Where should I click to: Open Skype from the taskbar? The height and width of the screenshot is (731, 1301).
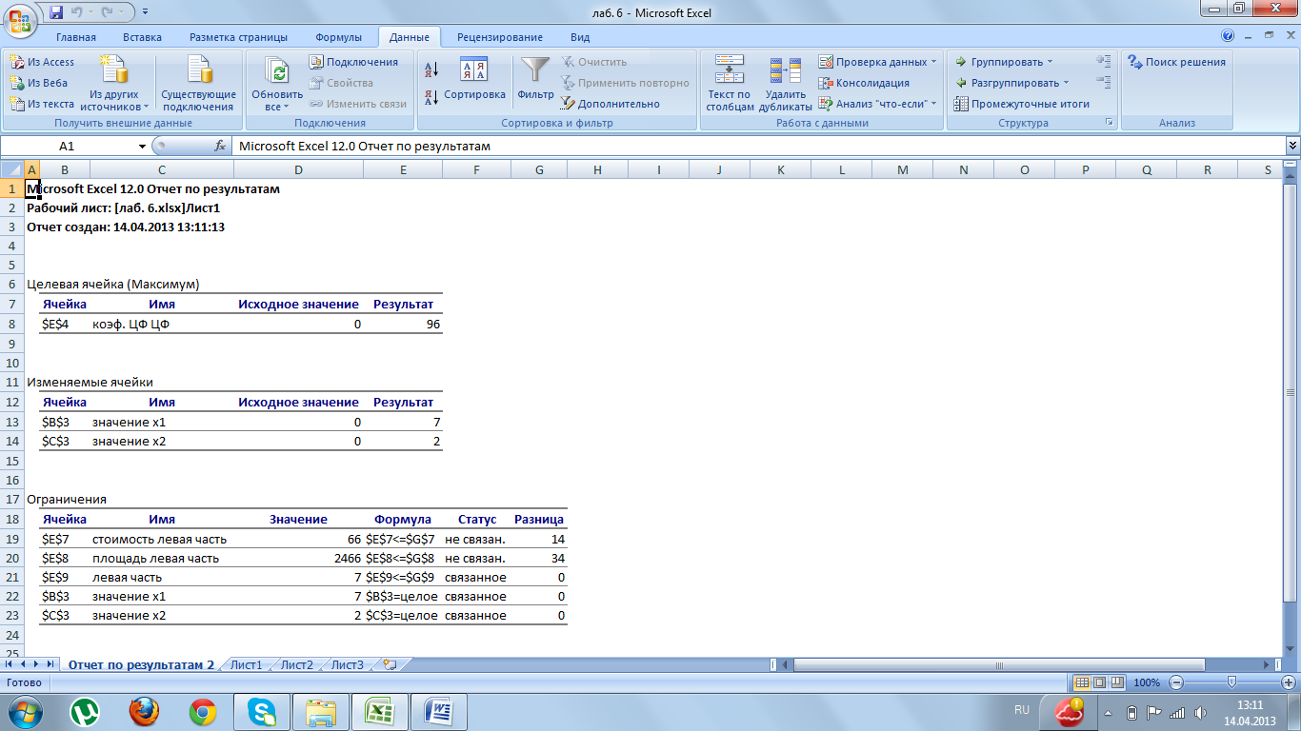point(261,711)
